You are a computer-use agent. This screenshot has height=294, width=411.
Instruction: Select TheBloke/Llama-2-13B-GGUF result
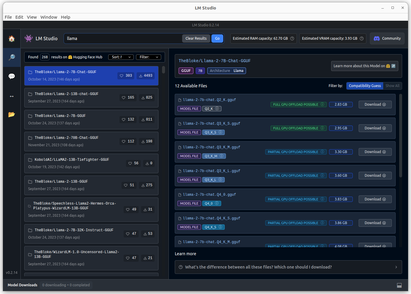point(91,185)
